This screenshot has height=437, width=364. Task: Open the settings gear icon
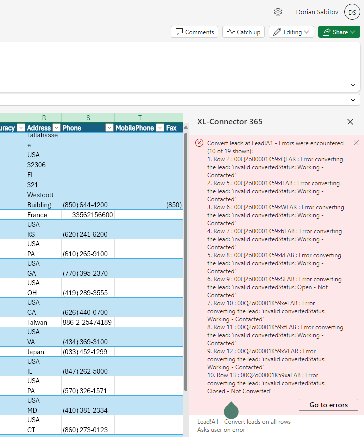[278, 12]
